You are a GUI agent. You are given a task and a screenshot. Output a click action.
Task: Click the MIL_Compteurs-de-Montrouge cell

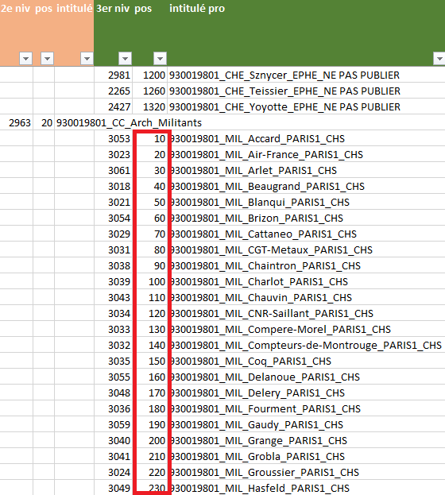306,345
